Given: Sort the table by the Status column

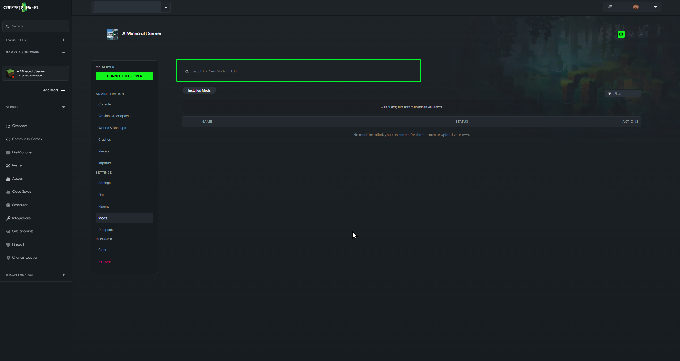Looking at the screenshot, I should [x=462, y=122].
